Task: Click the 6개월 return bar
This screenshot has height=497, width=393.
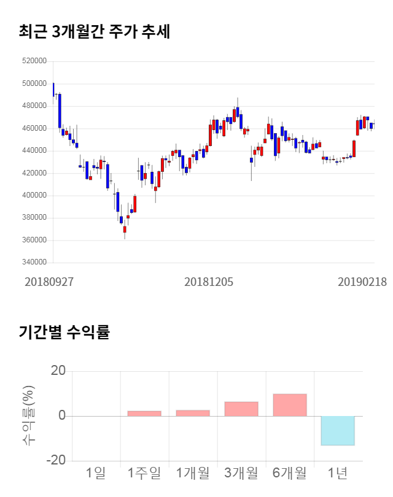Action: [290, 405]
